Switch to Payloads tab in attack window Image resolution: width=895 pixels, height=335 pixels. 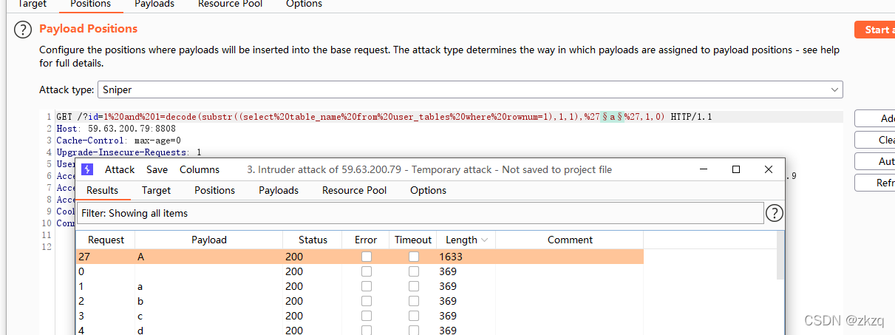279,190
